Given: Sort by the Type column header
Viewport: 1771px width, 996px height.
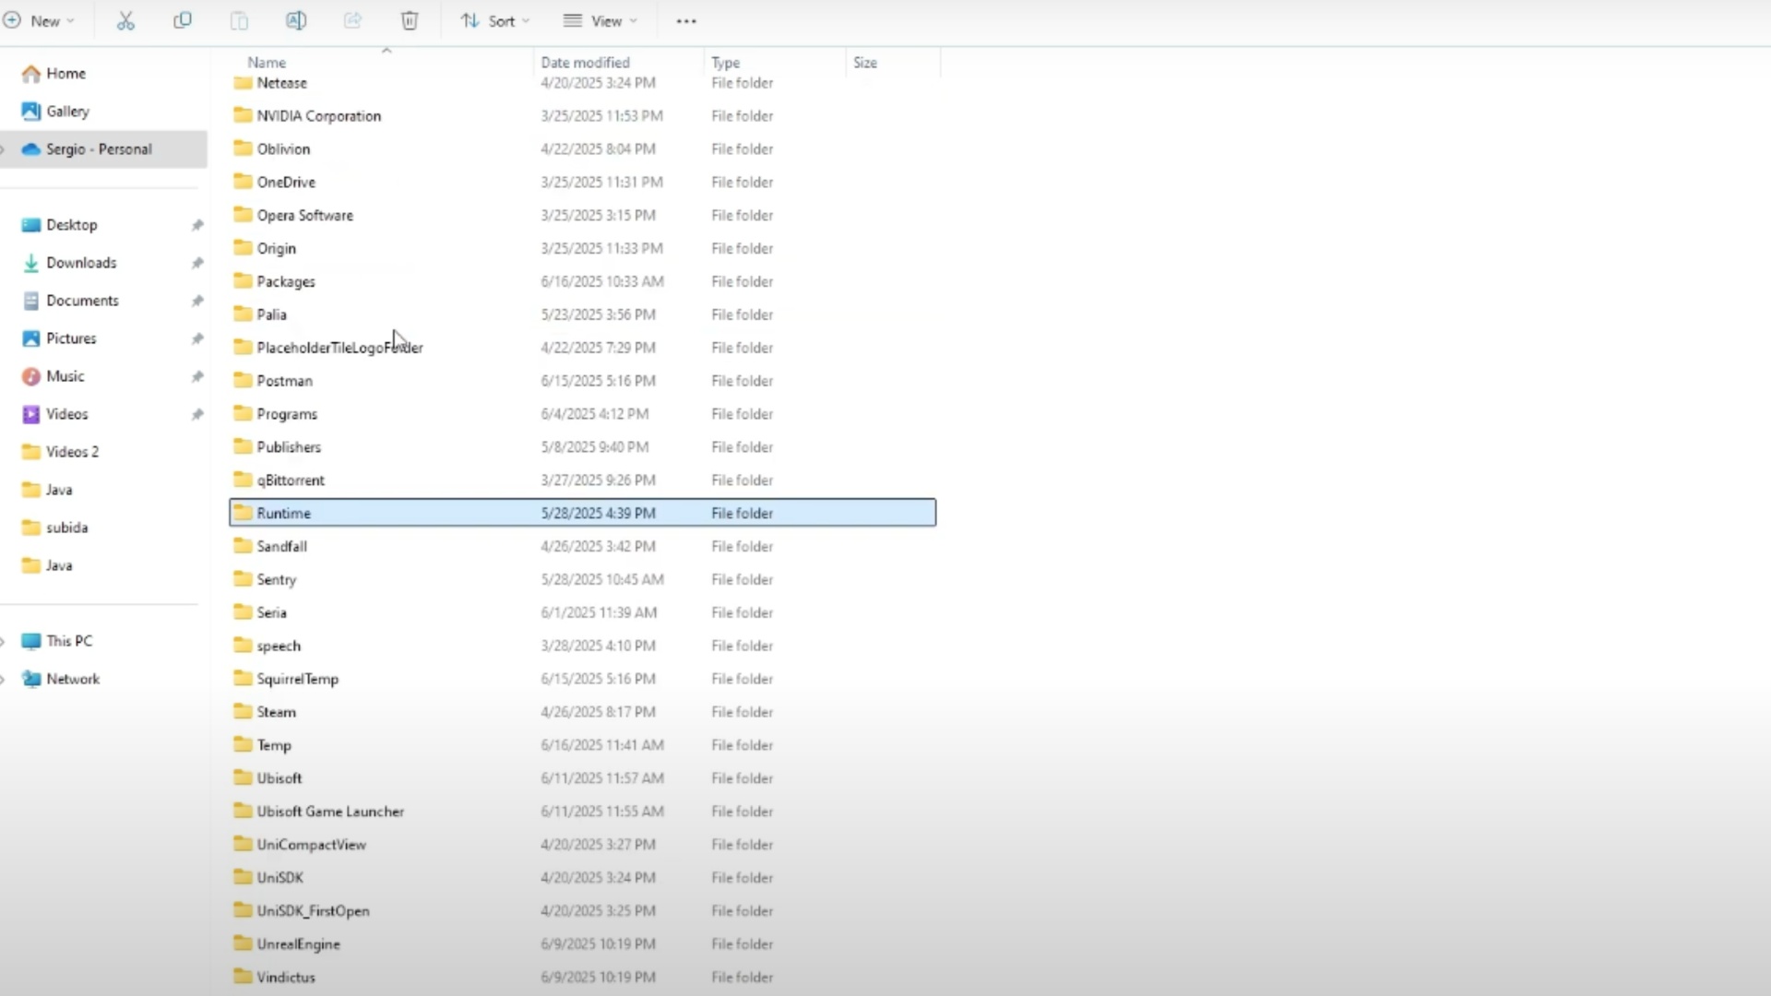Looking at the screenshot, I should click(725, 63).
